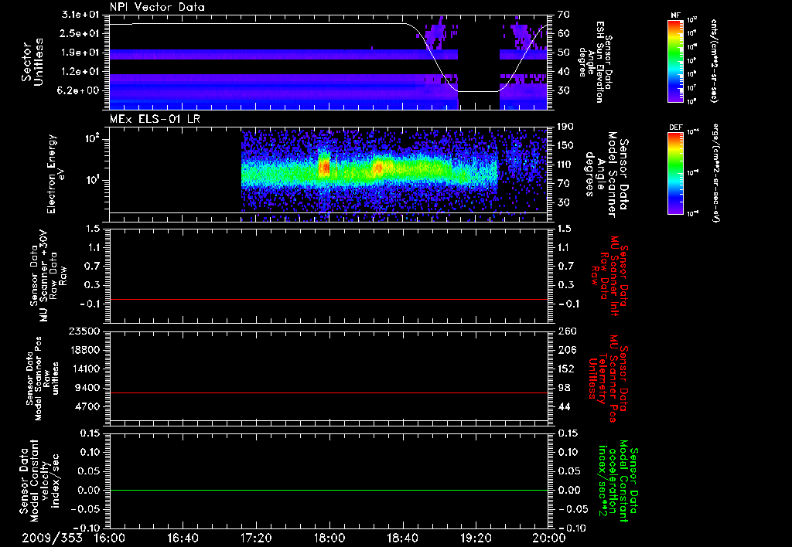Click the 152 telemetry tick label
This screenshot has height=547, width=792.
pyautogui.click(x=566, y=369)
